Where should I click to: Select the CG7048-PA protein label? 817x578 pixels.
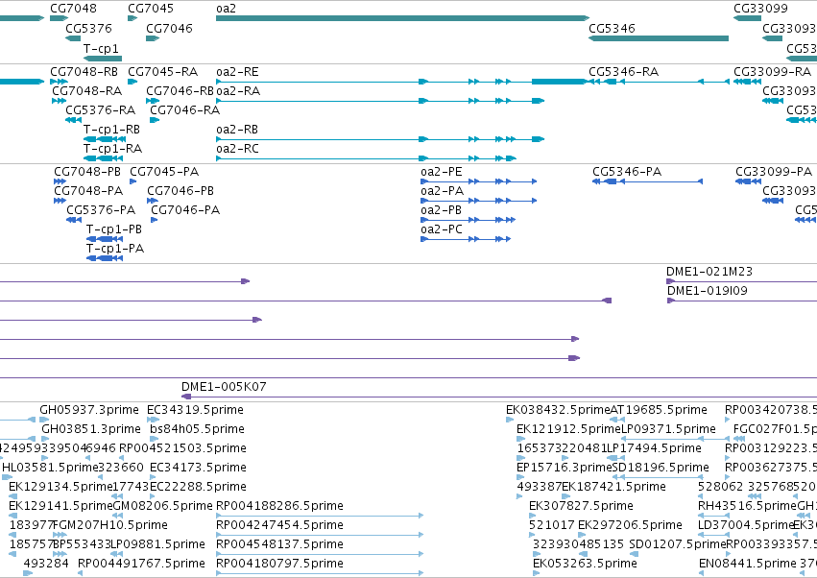[x=88, y=191]
